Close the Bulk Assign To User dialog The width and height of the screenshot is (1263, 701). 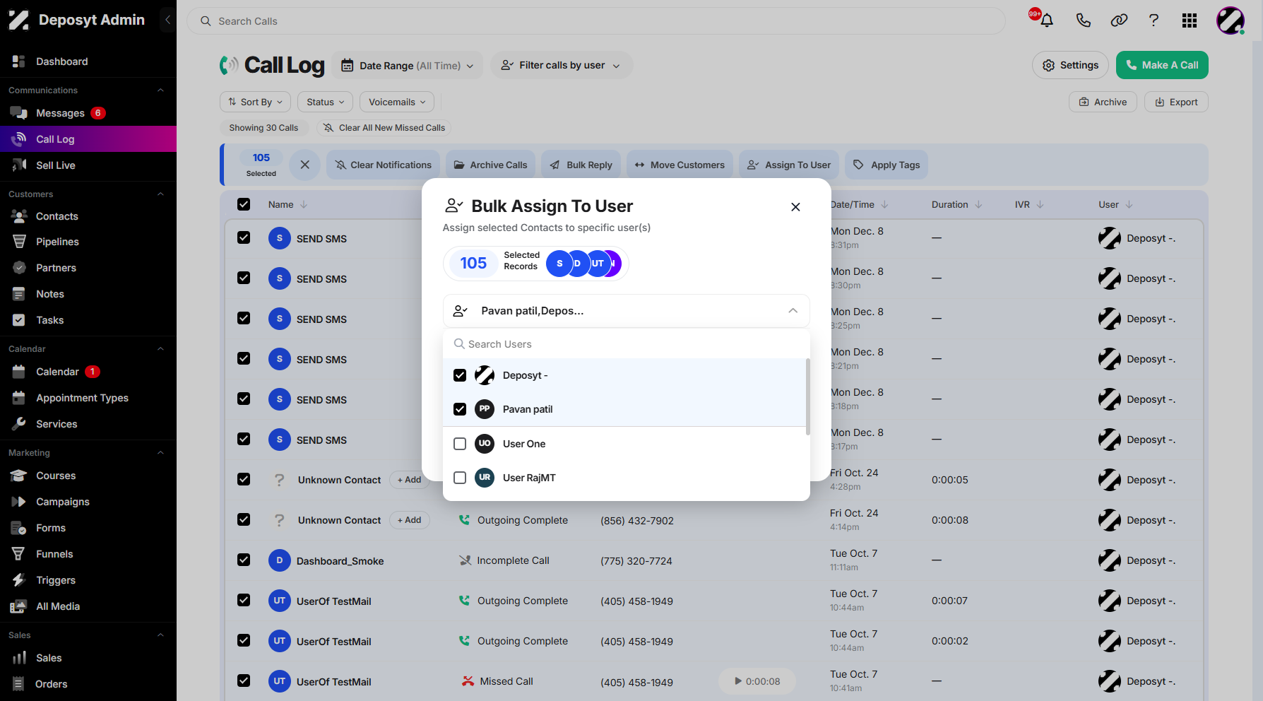tap(795, 207)
